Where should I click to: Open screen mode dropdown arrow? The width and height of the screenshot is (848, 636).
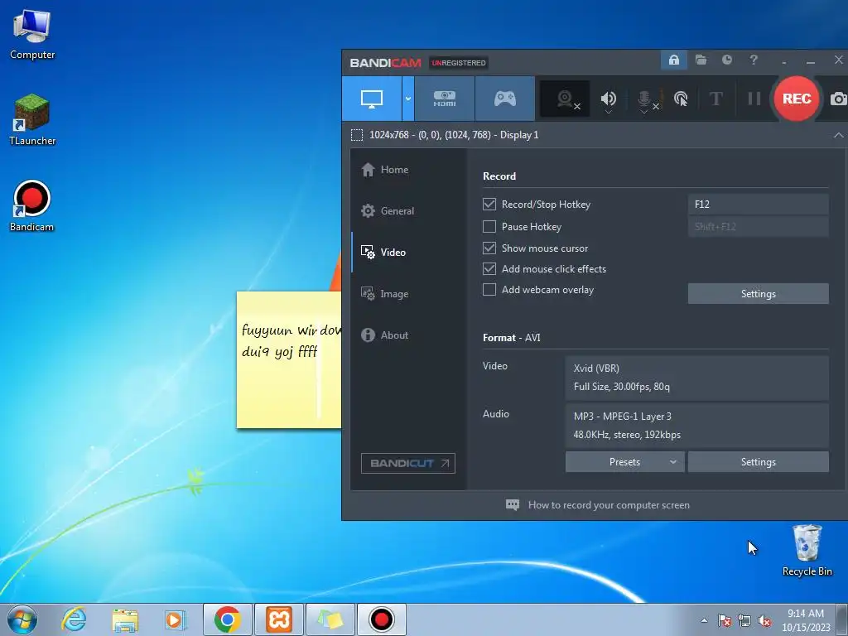[408, 99]
